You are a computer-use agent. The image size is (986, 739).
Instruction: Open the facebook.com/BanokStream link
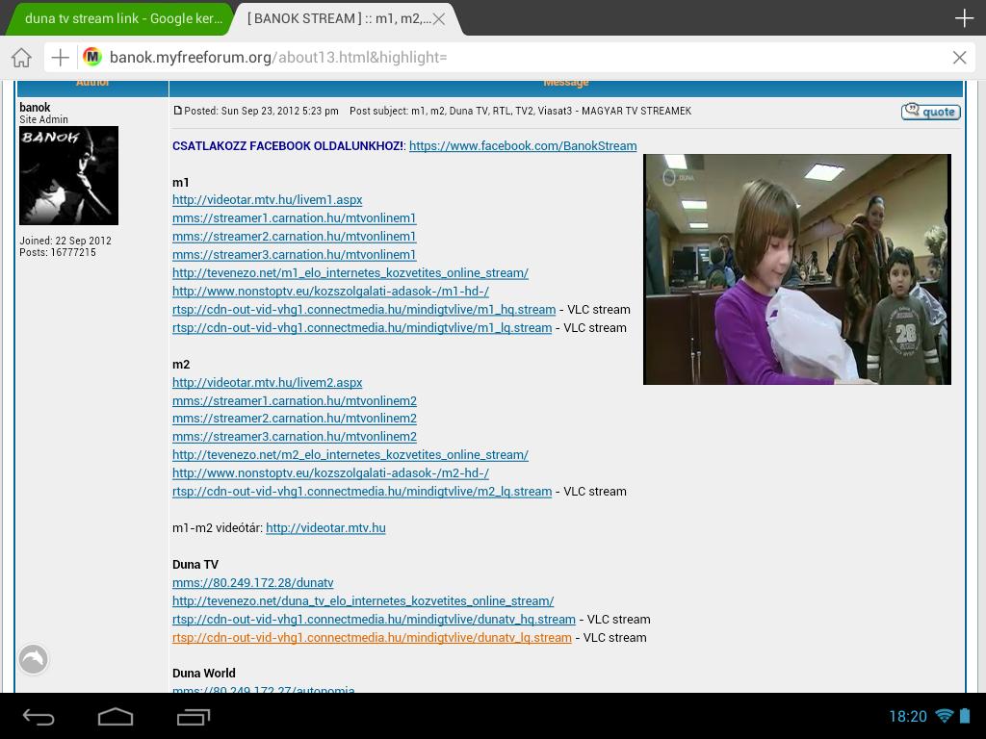[523, 146]
